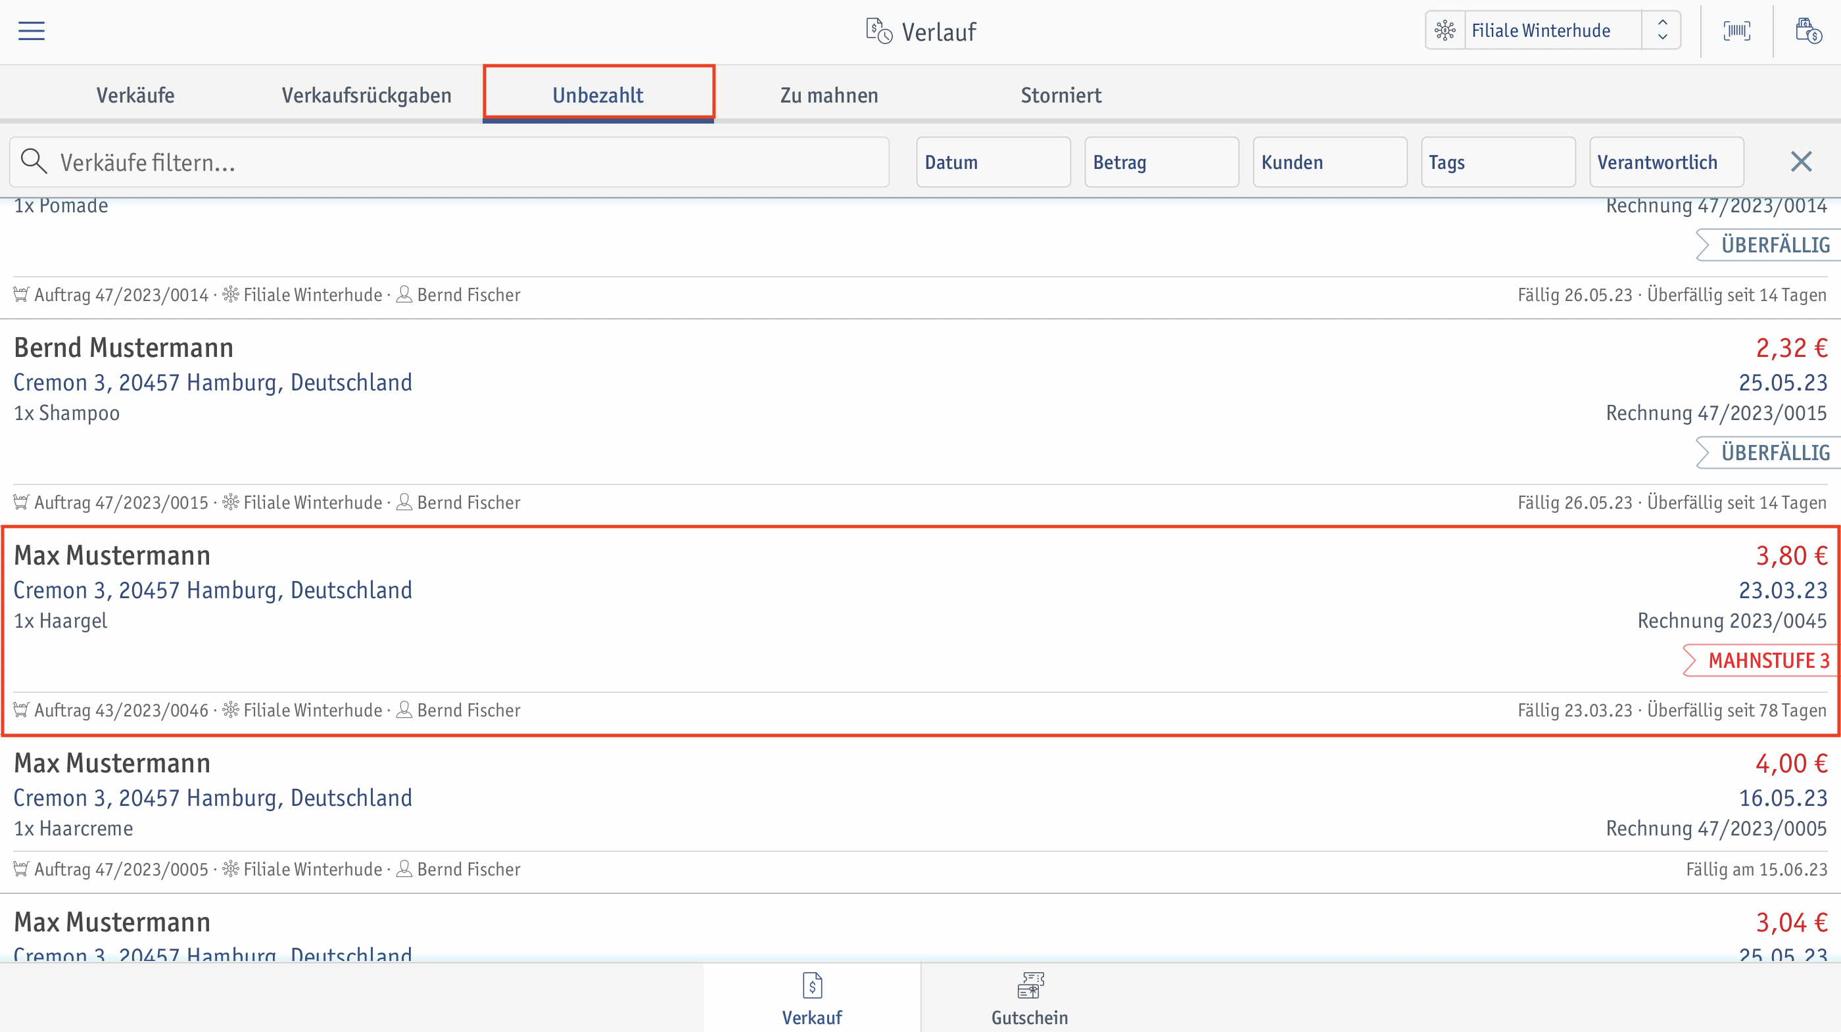
Task: Open the Datum filter
Action: point(993,162)
